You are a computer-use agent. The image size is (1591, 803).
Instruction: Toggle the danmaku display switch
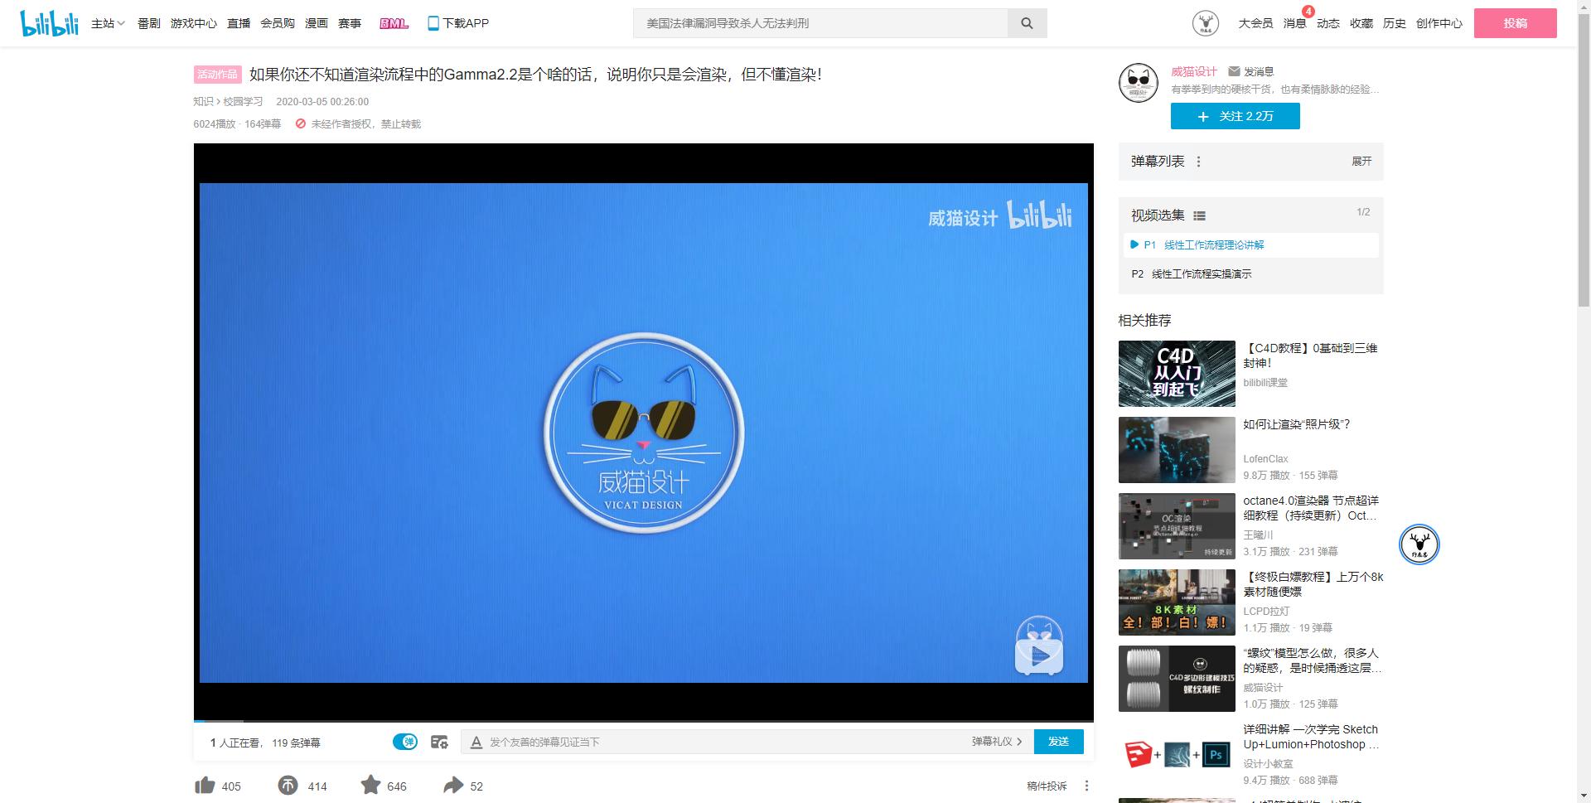405,742
